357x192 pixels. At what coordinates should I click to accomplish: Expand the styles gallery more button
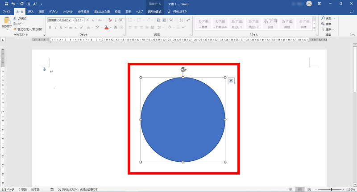click(x=314, y=28)
